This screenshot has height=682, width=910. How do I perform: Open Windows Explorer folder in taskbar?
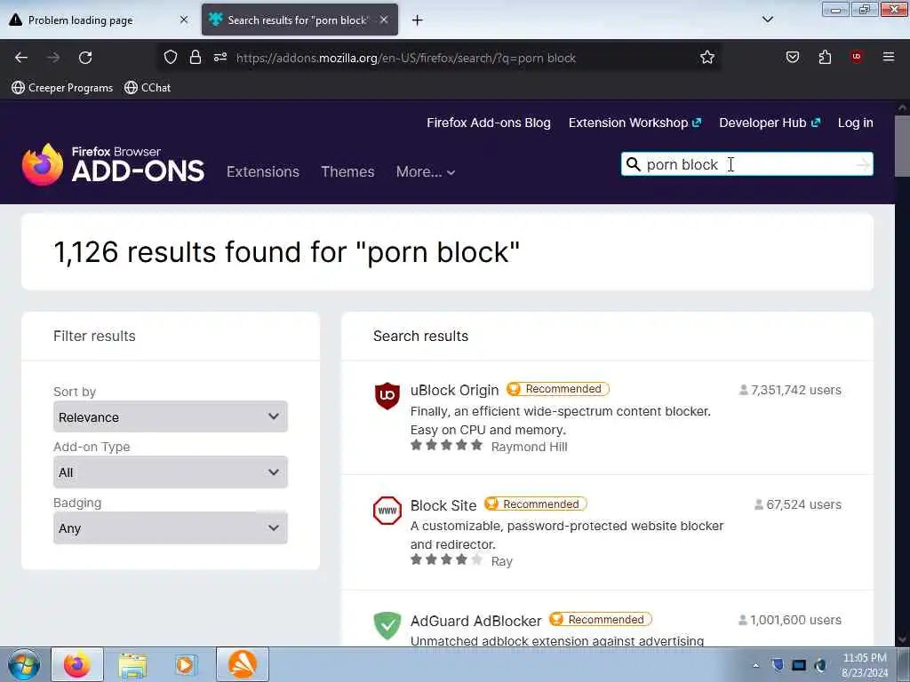(132, 665)
